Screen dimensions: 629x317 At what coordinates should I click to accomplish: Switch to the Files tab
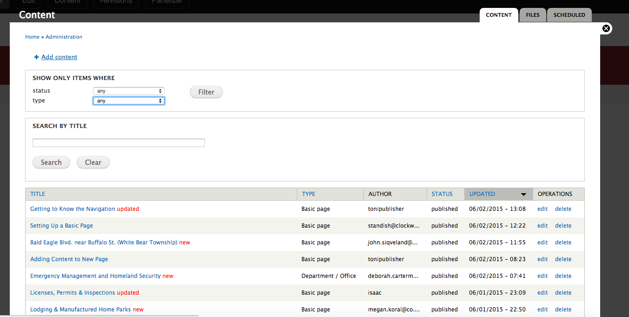[533, 15]
